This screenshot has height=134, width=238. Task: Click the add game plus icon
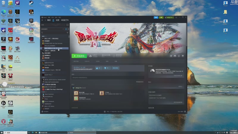point(42,111)
